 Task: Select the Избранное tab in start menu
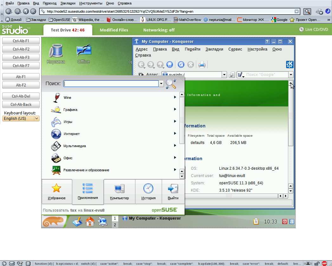pyautogui.click(x=57, y=192)
